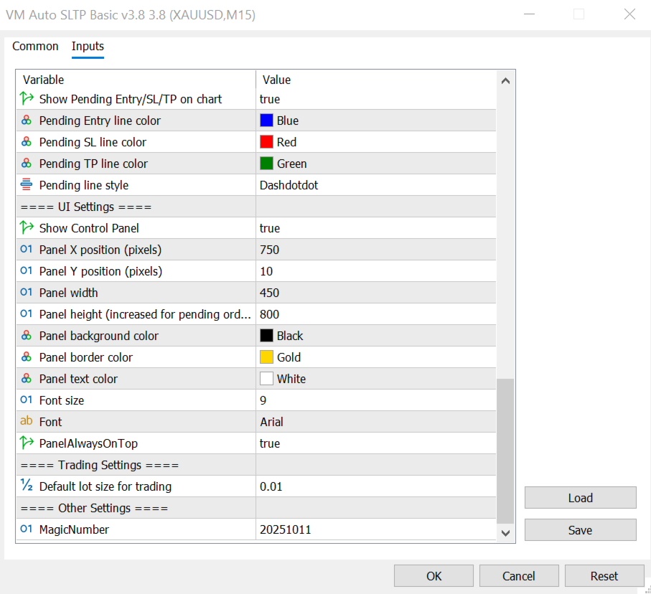The height and width of the screenshot is (594, 651).
Task: Click the integer icon beside Font size
Action: (26, 400)
